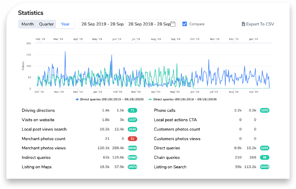Select the Year tab
Viewport: 296px width, 189px height.
[65, 24]
